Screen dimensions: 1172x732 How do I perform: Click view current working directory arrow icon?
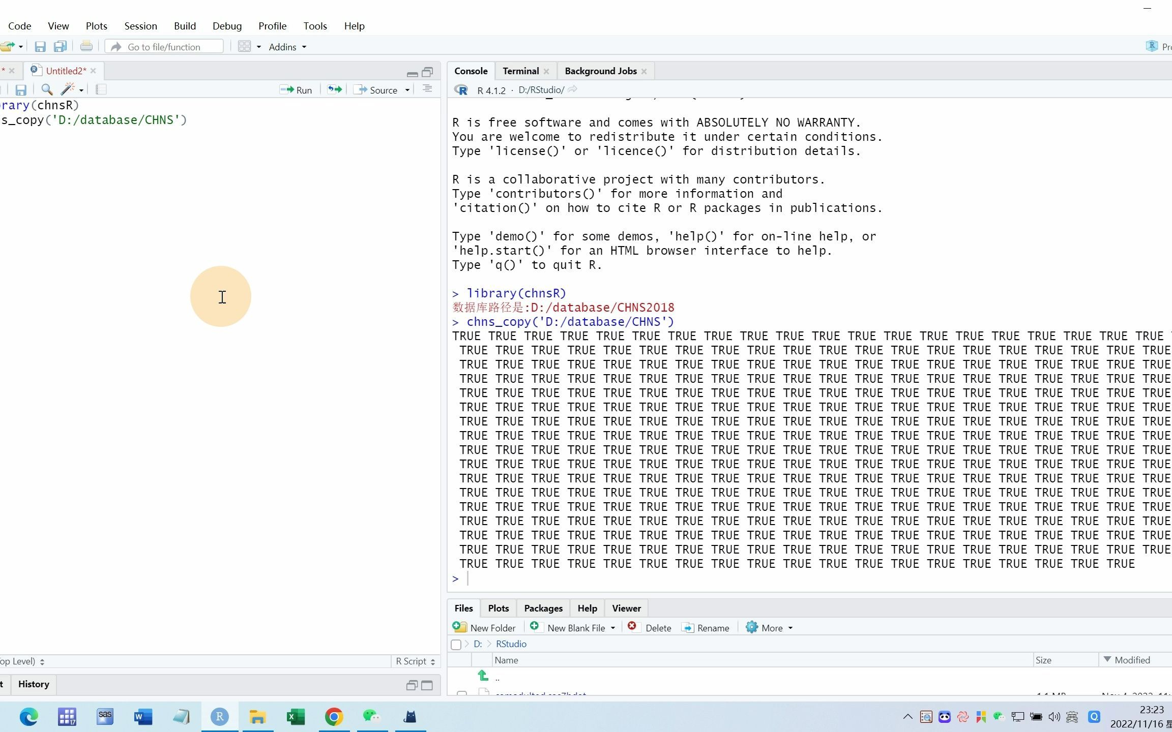pyautogui.click(x=573, y=89)
